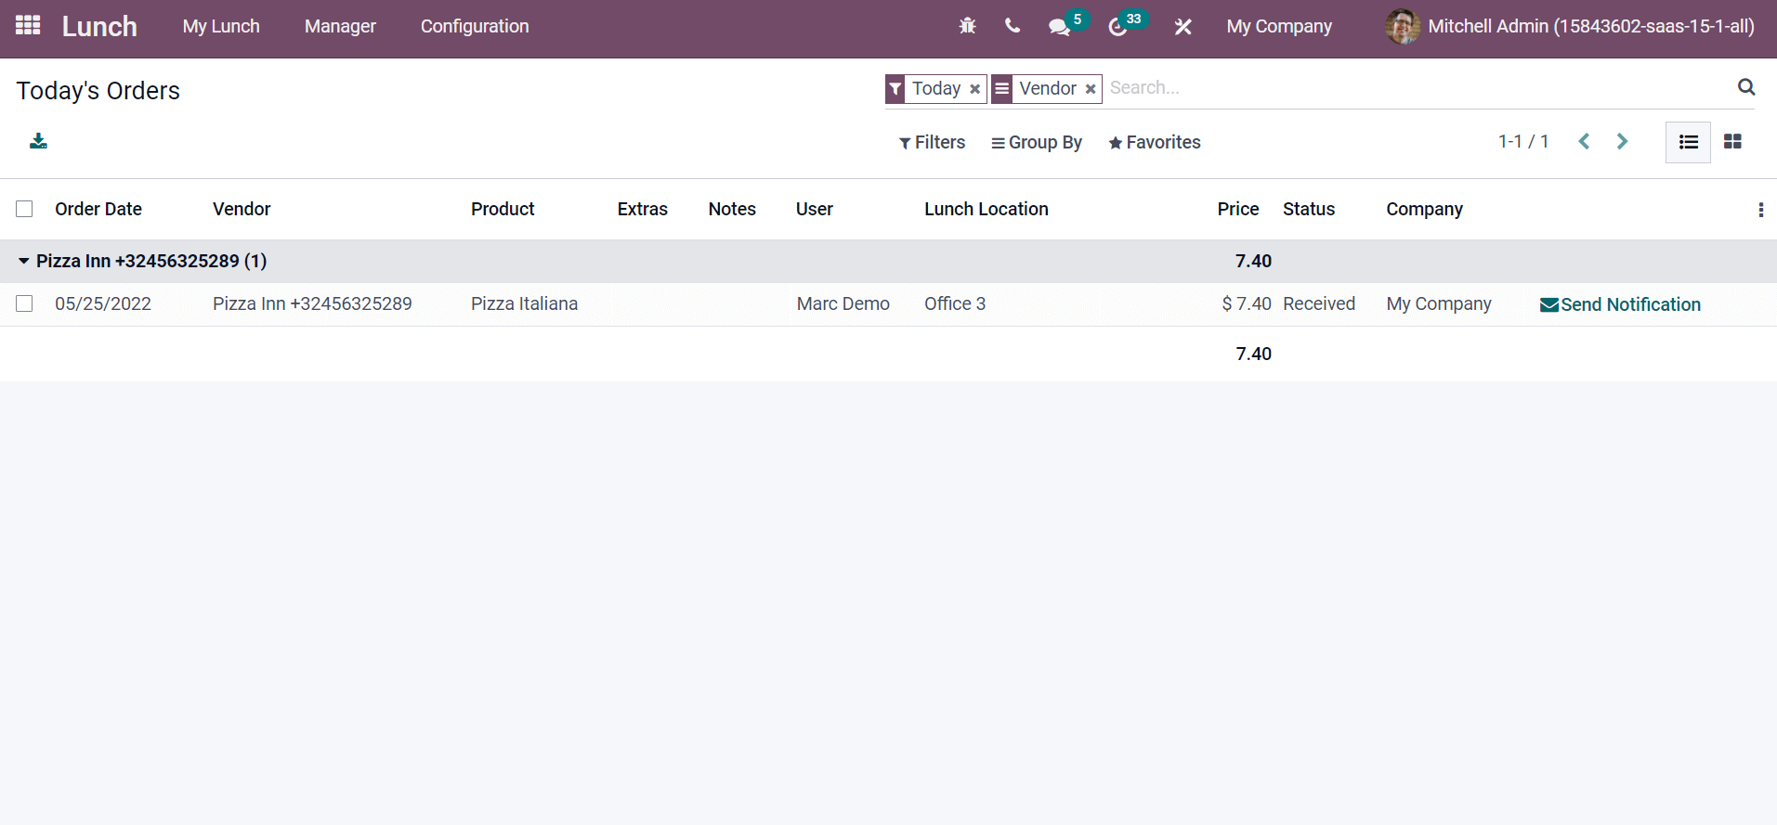The width and height of the screenshot is (1777, 825).
Task: Click the $ 7.40 price cell
Action: point(1247,303)
